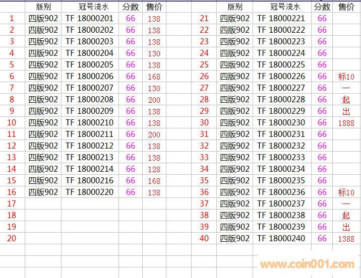Select the TF 18000240 serial cell
Screen dimensions: 361x278
click(281, 239)
